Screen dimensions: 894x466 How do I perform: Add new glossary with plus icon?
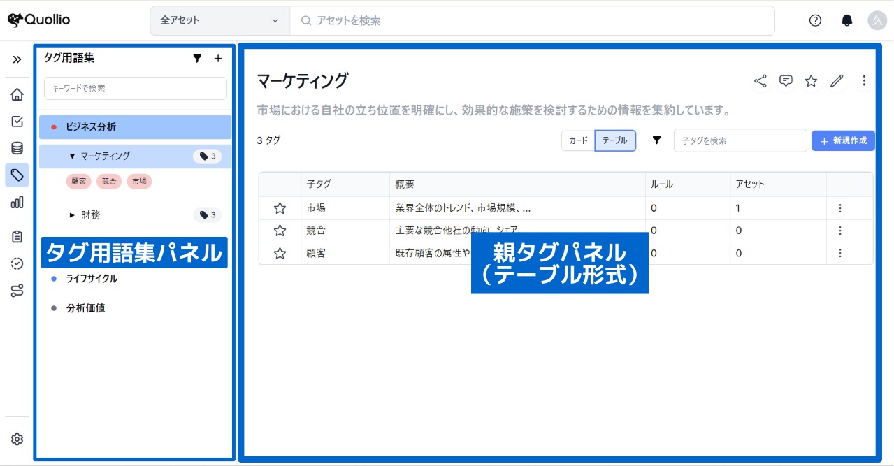[217, 59]
